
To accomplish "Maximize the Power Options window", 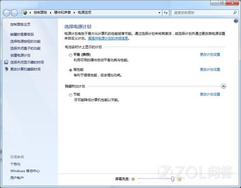I will (222, 3).
